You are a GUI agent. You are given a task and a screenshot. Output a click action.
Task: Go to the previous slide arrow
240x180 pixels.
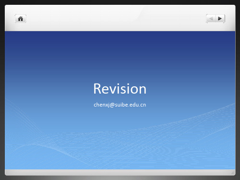coord(211,19)
